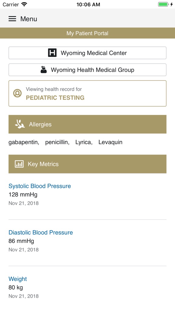This screenshot has width=175, height=311.
Task: Click the My Patient Portal header
Action: point(87,33)
